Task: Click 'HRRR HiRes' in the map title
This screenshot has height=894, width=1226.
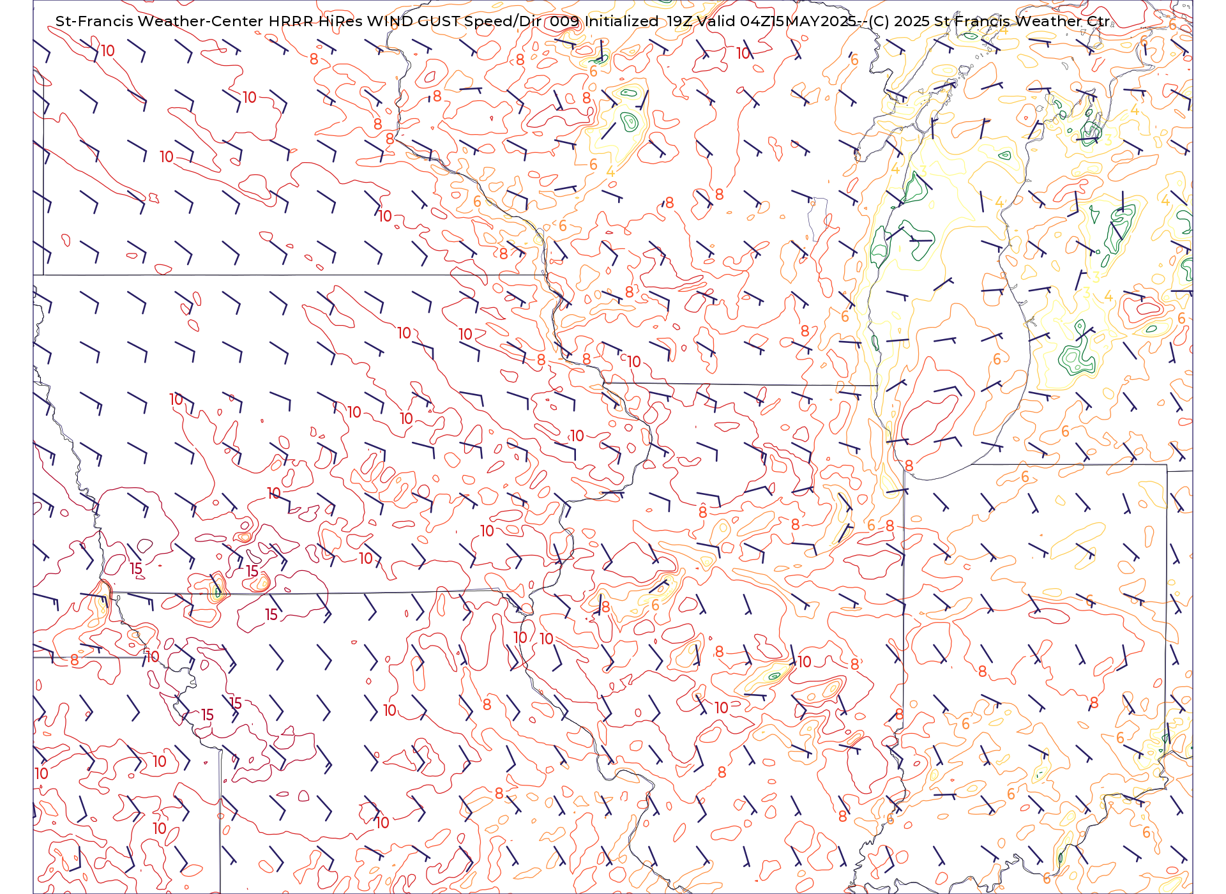Action: (x=315, y=21)
